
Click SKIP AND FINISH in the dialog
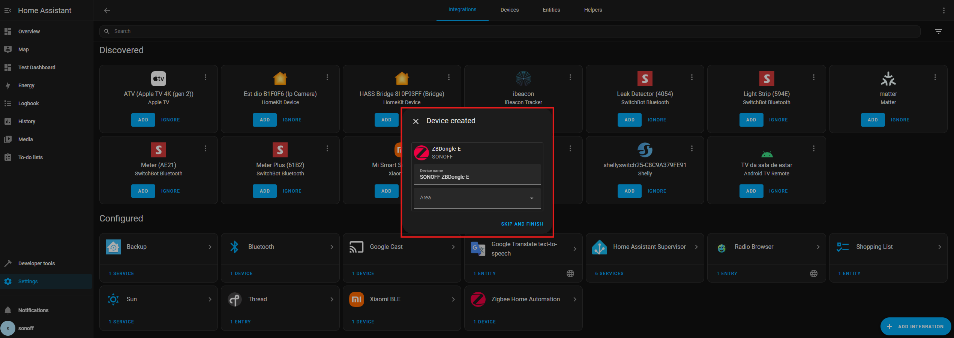[x=522, y=224]
